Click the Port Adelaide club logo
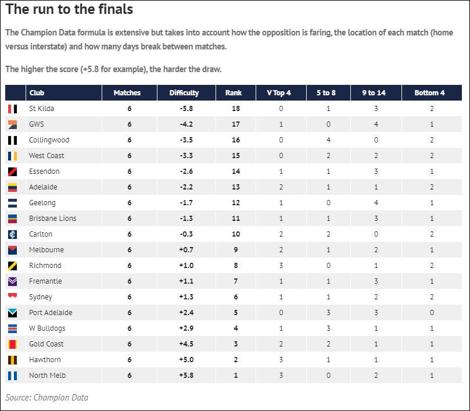This screenshot has height=411, width=470. click(x=13, y=313)
